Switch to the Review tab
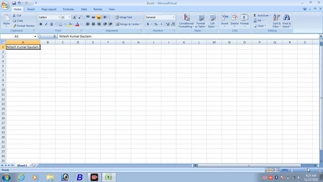 point(97,9)
